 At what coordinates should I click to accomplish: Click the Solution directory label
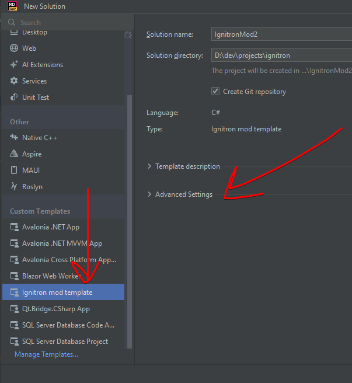(x=175, y=55)
